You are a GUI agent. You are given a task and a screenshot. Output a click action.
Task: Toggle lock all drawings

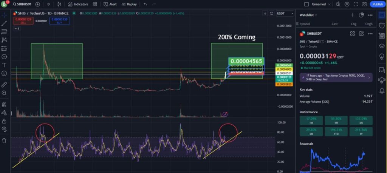pyautogui.click(x=4, y=121)
